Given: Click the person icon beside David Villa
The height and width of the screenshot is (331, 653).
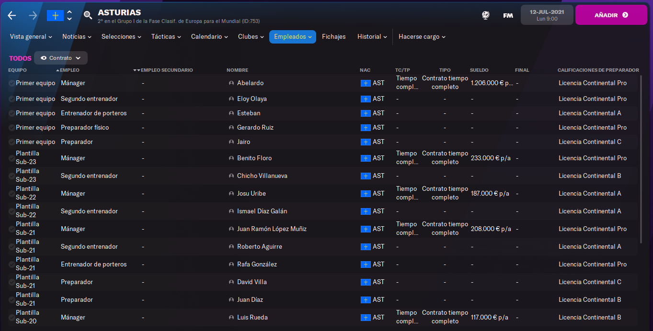Looking at the screenshot, I should pos(231,282).
